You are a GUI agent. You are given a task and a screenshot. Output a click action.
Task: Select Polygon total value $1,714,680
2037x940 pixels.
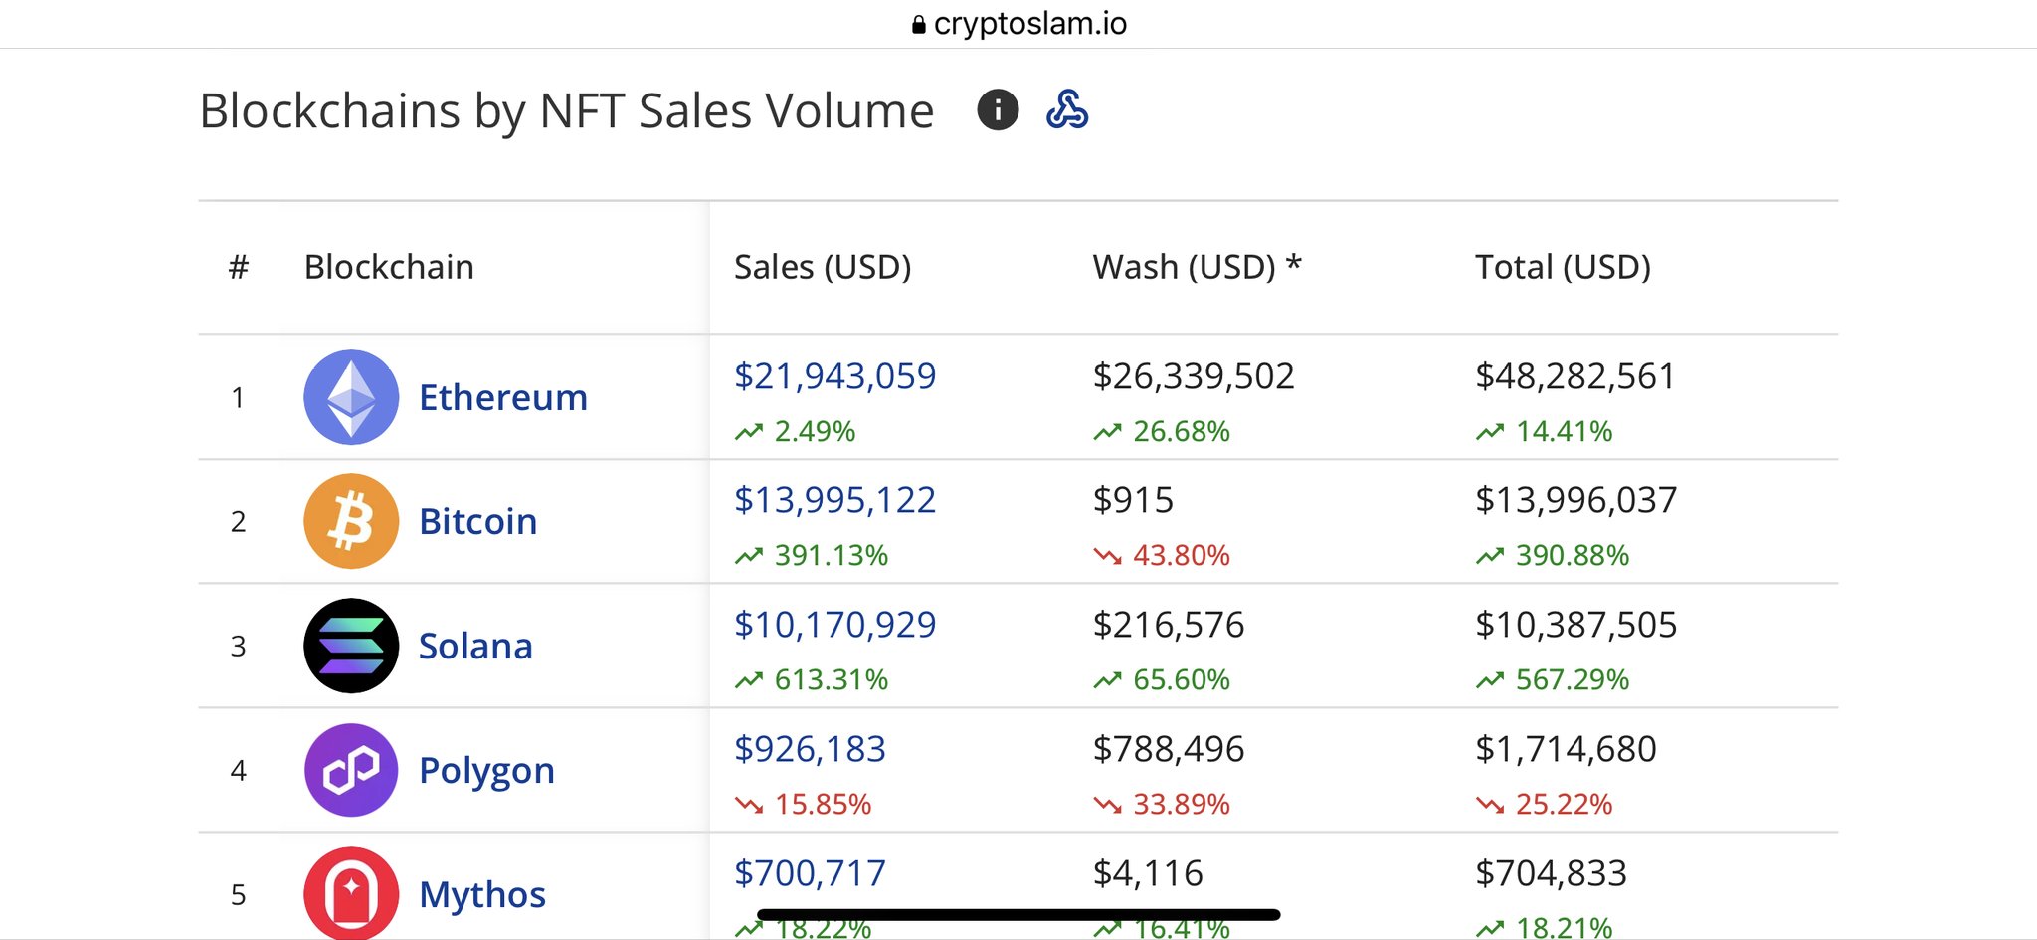(x=1567, y=749)
